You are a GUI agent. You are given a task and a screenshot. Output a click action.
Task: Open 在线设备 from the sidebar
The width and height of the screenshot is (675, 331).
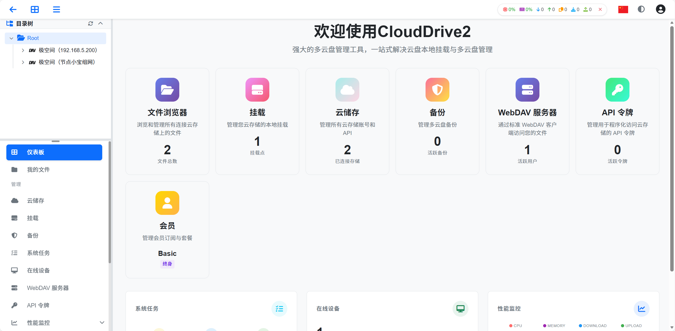[x=39, y=270]
